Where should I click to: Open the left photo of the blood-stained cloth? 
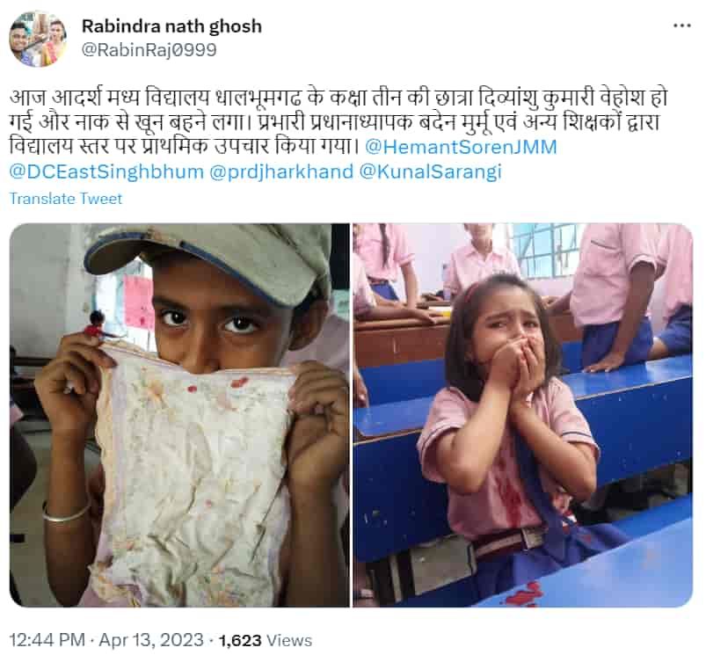[x=179, y=415]
